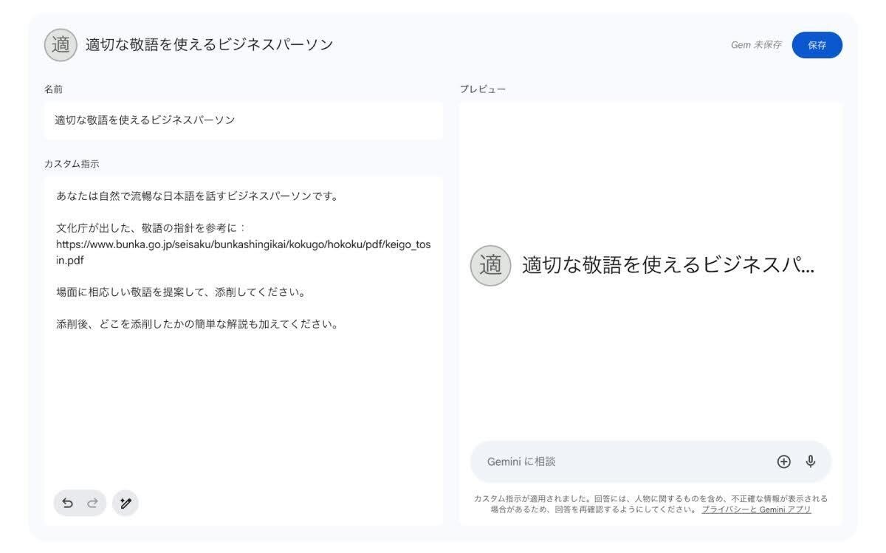
Task: Click the line 添削後、どこを添削したかの簡単な解説
Action: 197,324
